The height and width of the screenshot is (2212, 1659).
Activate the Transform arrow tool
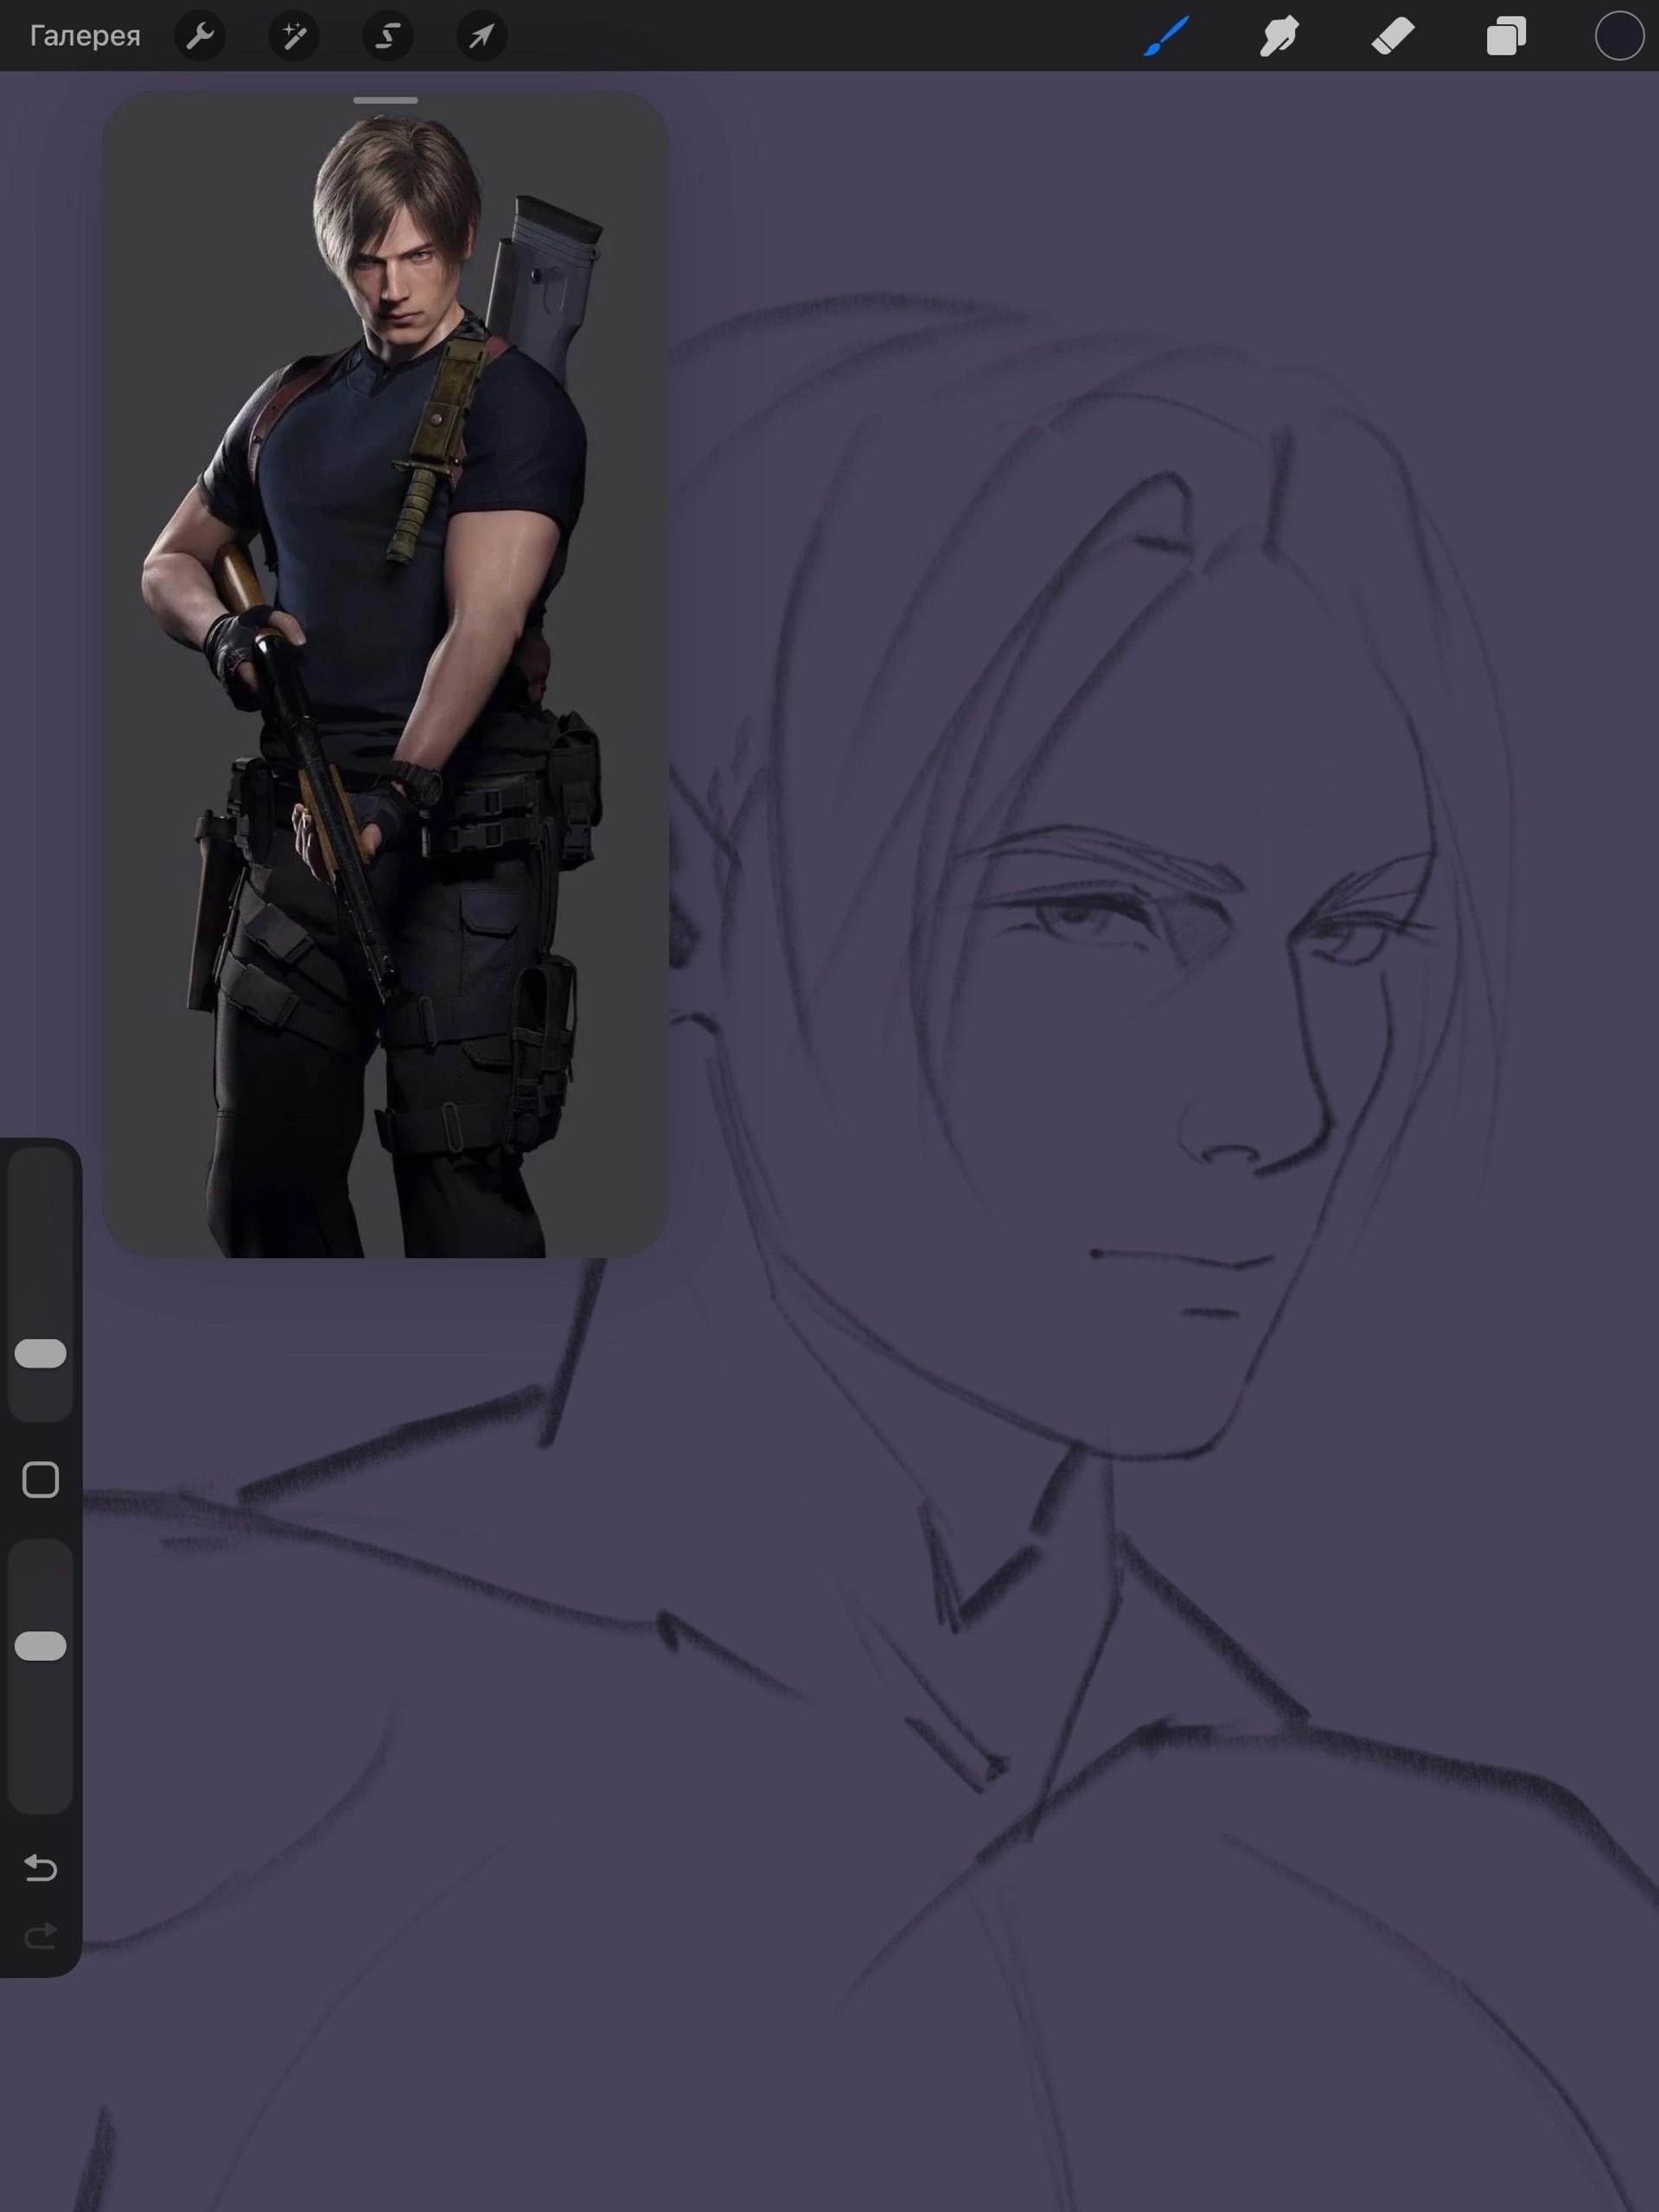[482, 36]
